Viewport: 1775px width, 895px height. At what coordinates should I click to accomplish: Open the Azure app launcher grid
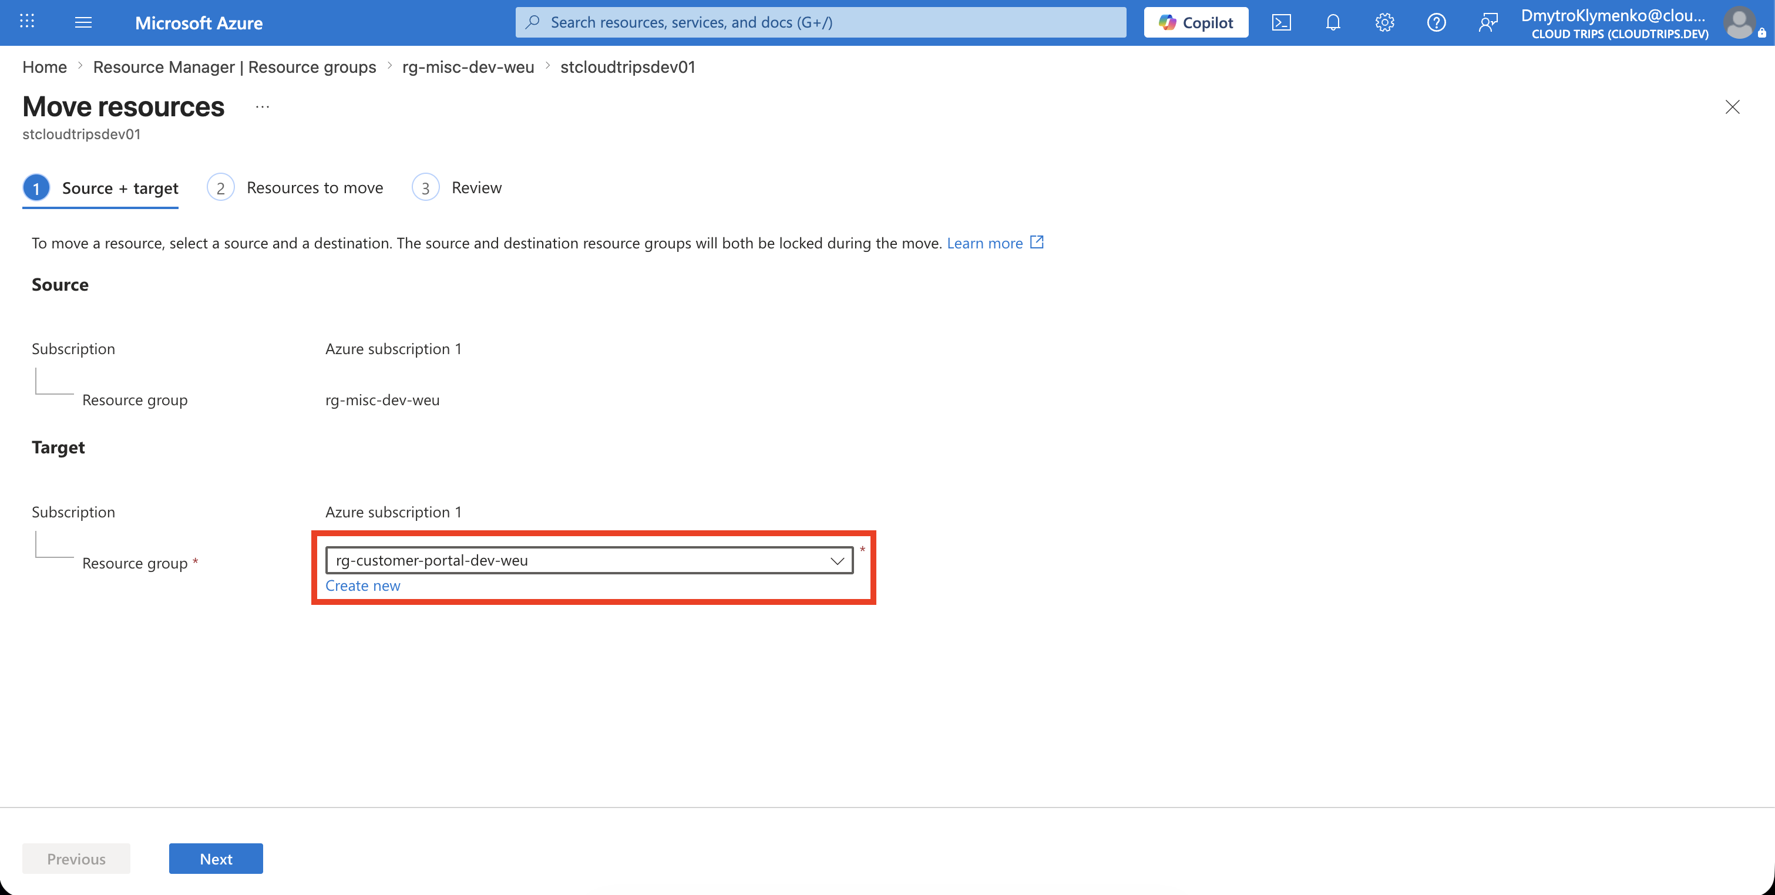click(27, 22)
